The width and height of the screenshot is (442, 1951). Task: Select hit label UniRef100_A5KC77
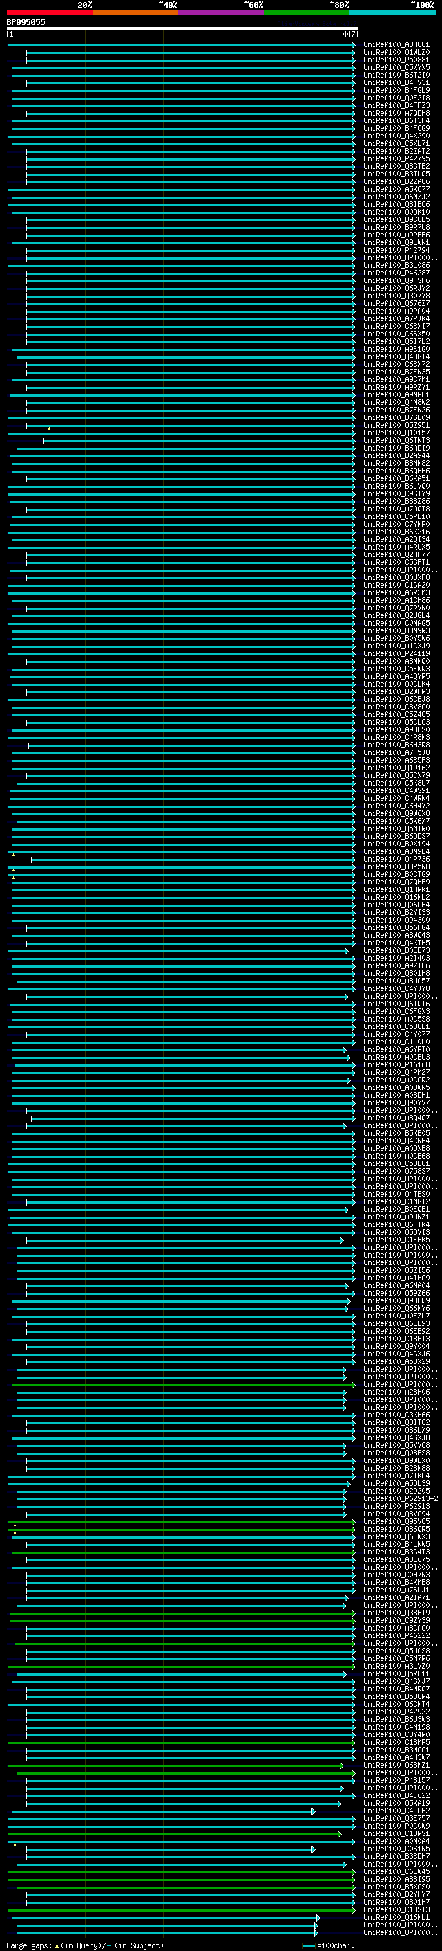point(396,190)
